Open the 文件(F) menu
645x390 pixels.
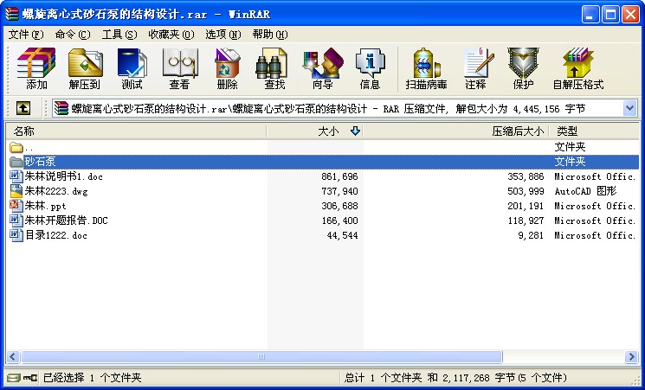pyautogui.click(x=25, y=35)
